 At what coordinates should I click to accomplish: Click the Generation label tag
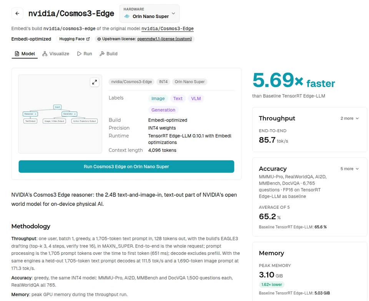click(163, 110)
